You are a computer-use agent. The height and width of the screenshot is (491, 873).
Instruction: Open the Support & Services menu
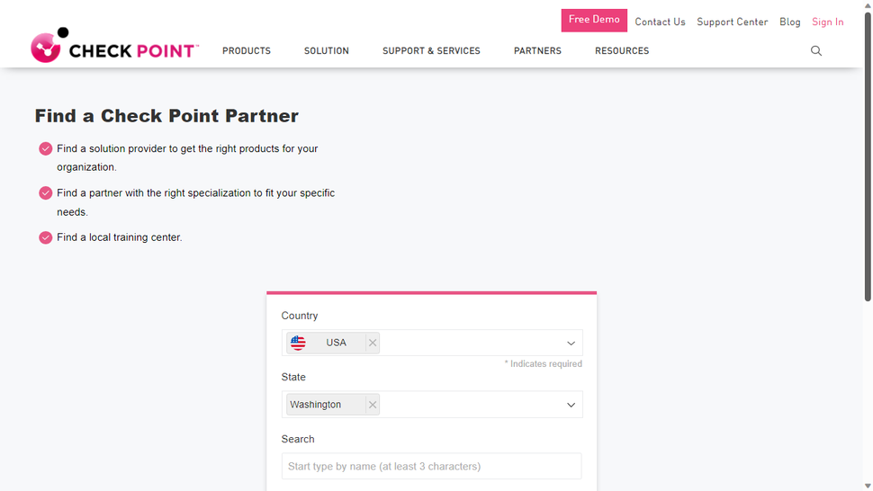click(431, 50)
